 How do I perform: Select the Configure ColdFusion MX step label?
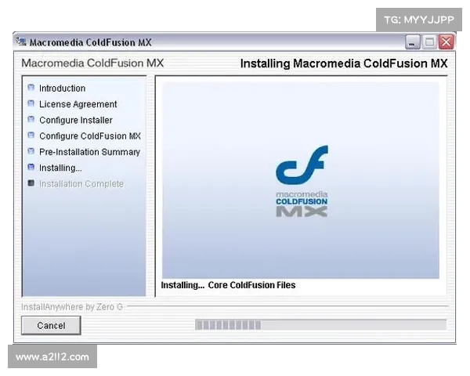coord(90,136)
